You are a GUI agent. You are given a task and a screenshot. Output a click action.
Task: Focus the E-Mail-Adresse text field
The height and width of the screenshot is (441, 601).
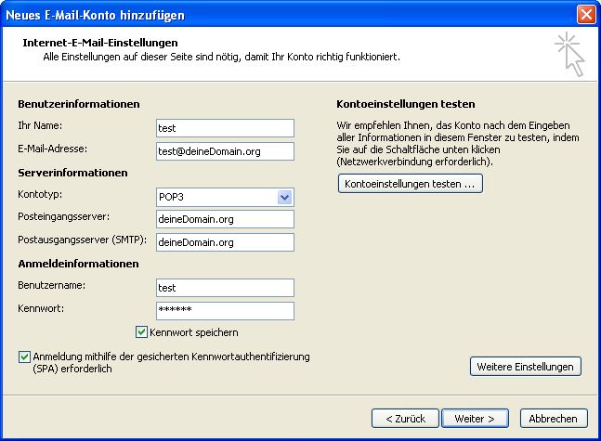click(225, 151)
